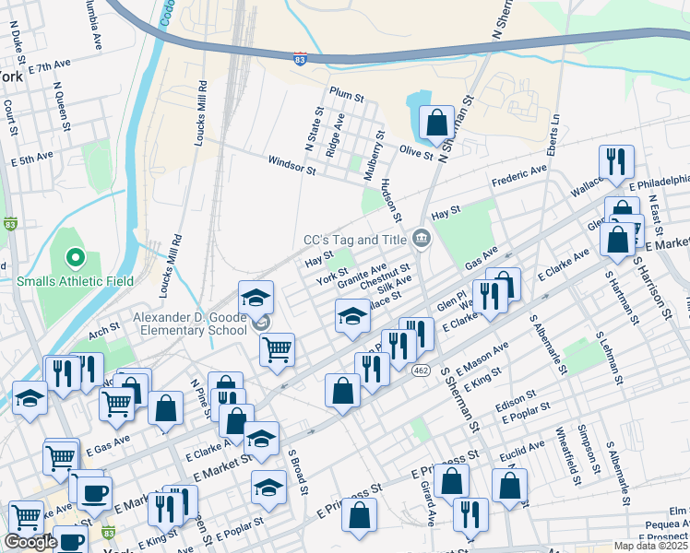Select the restaurant marker just above the 462 shield

click(399, 347)
